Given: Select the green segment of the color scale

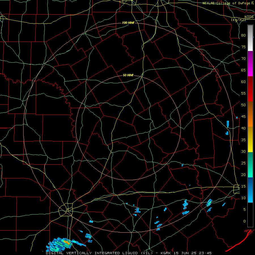Looking at the screenshot, I should click(x=250, y=165).
